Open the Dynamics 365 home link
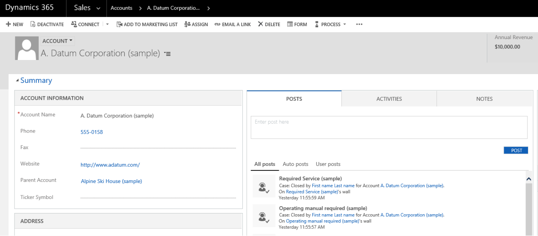The height and width of the screenshot is (236, 538). (x=29, y=8)
